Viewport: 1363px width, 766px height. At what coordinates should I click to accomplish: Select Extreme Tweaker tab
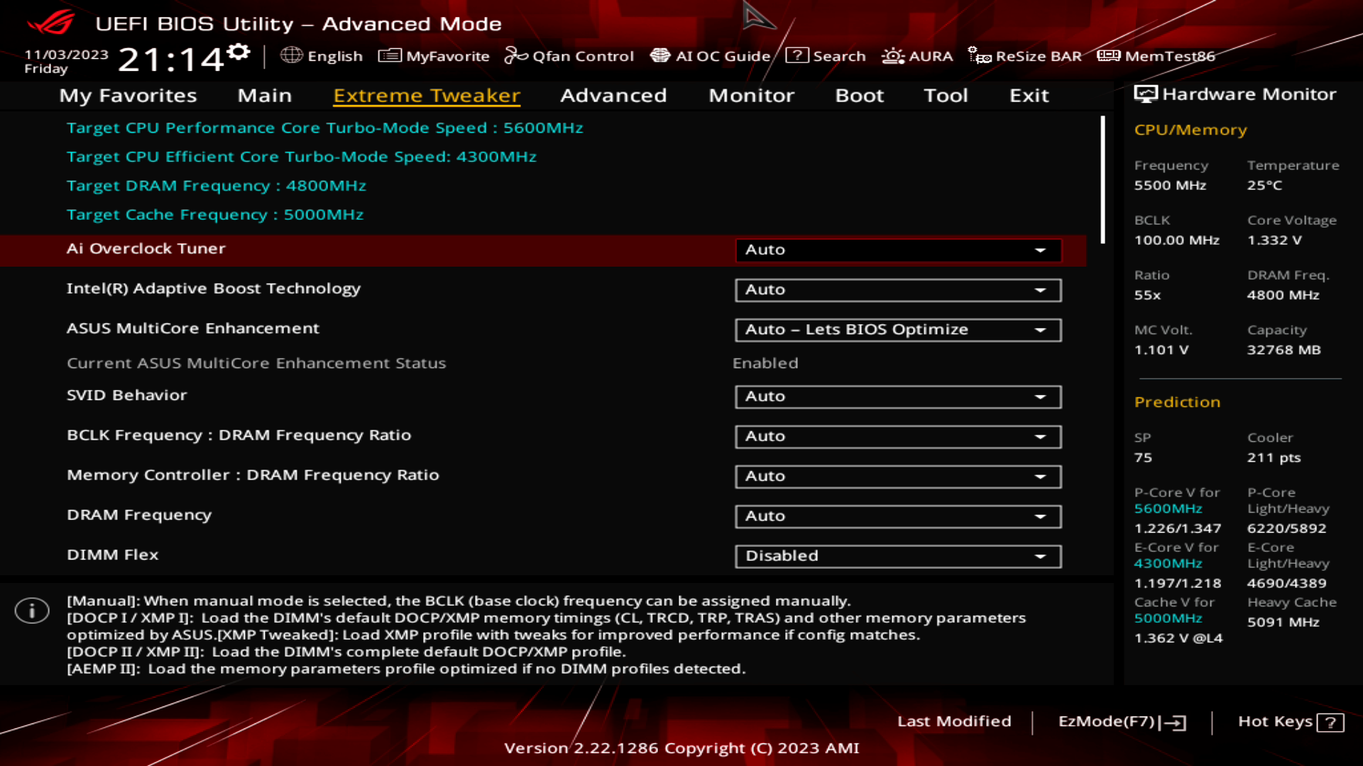(427, 95)
